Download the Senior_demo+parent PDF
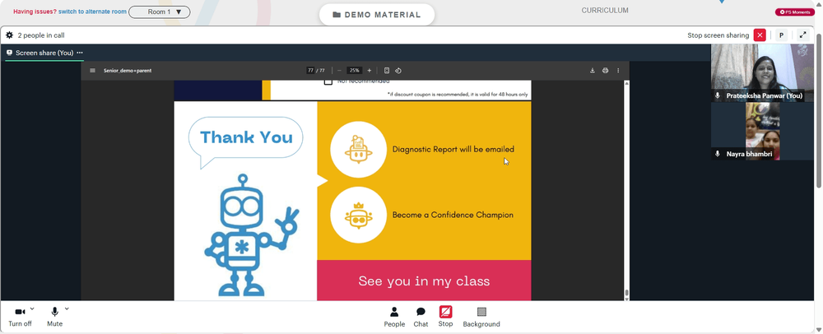The image size is (823, 334). pyautogui.click(x=593, y=70)
